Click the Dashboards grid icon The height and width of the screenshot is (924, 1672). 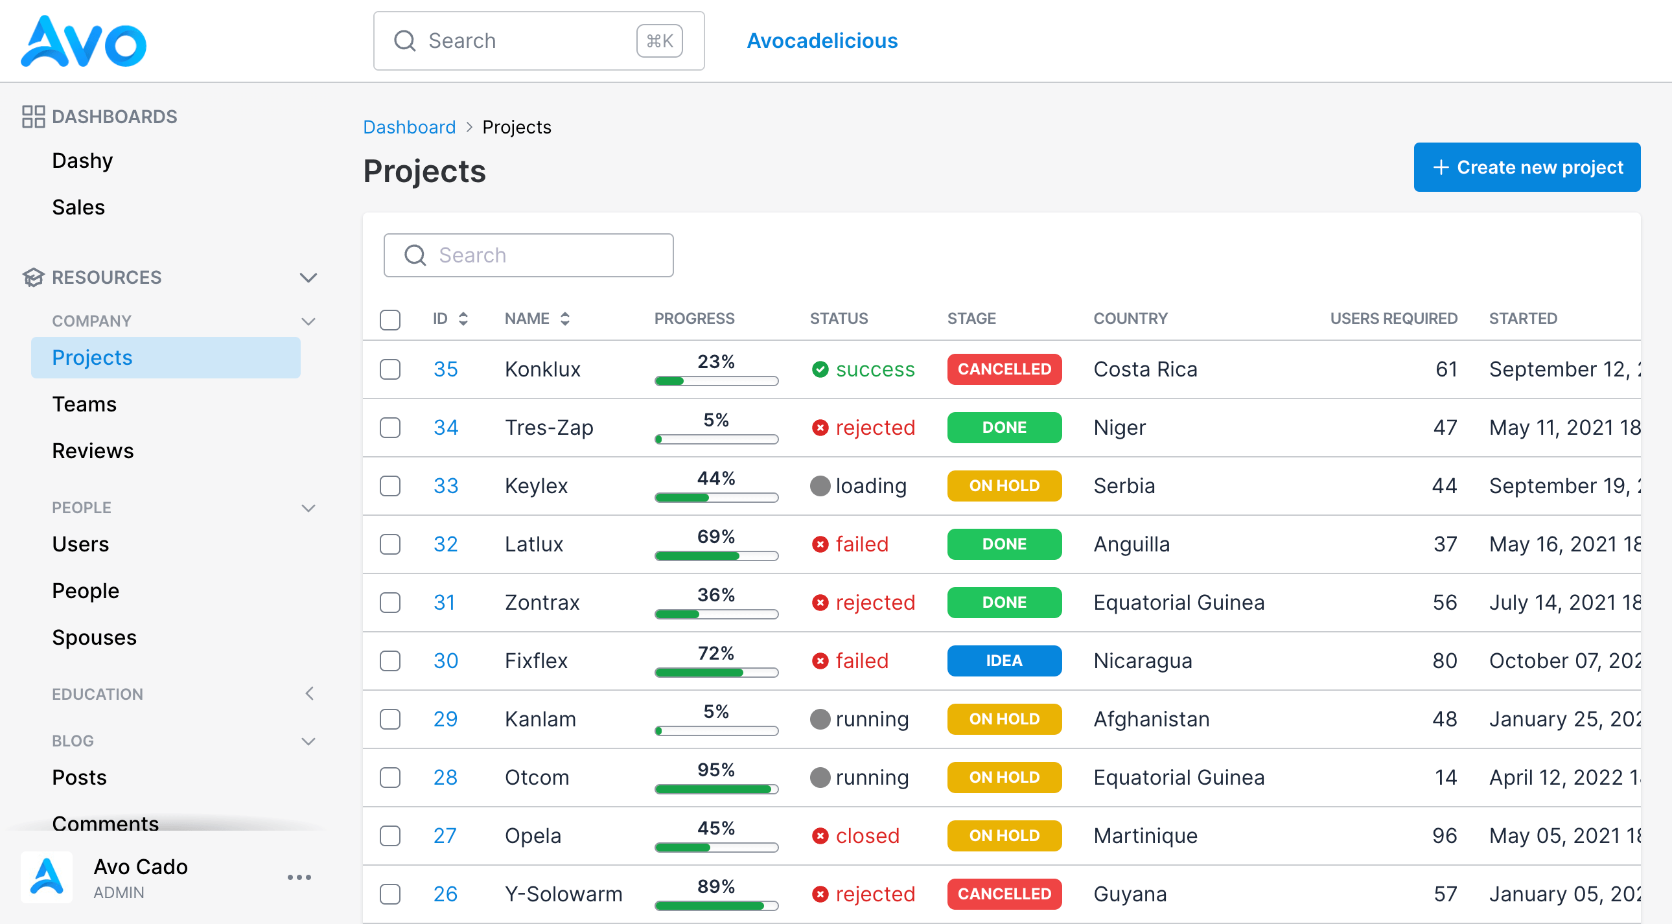[x=33, y=117]
